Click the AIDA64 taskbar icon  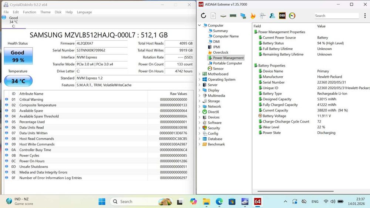pos(258,202)
